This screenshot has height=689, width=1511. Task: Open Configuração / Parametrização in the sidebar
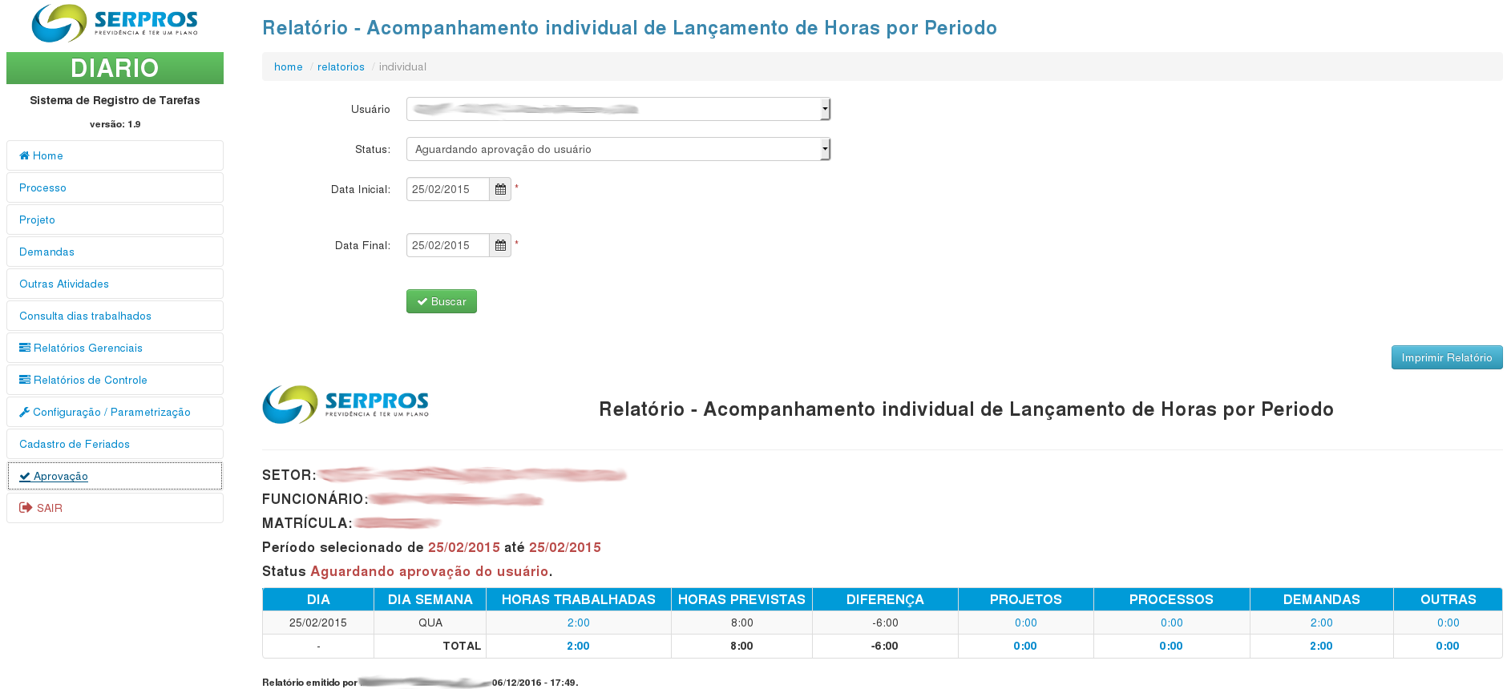[111, 413]
